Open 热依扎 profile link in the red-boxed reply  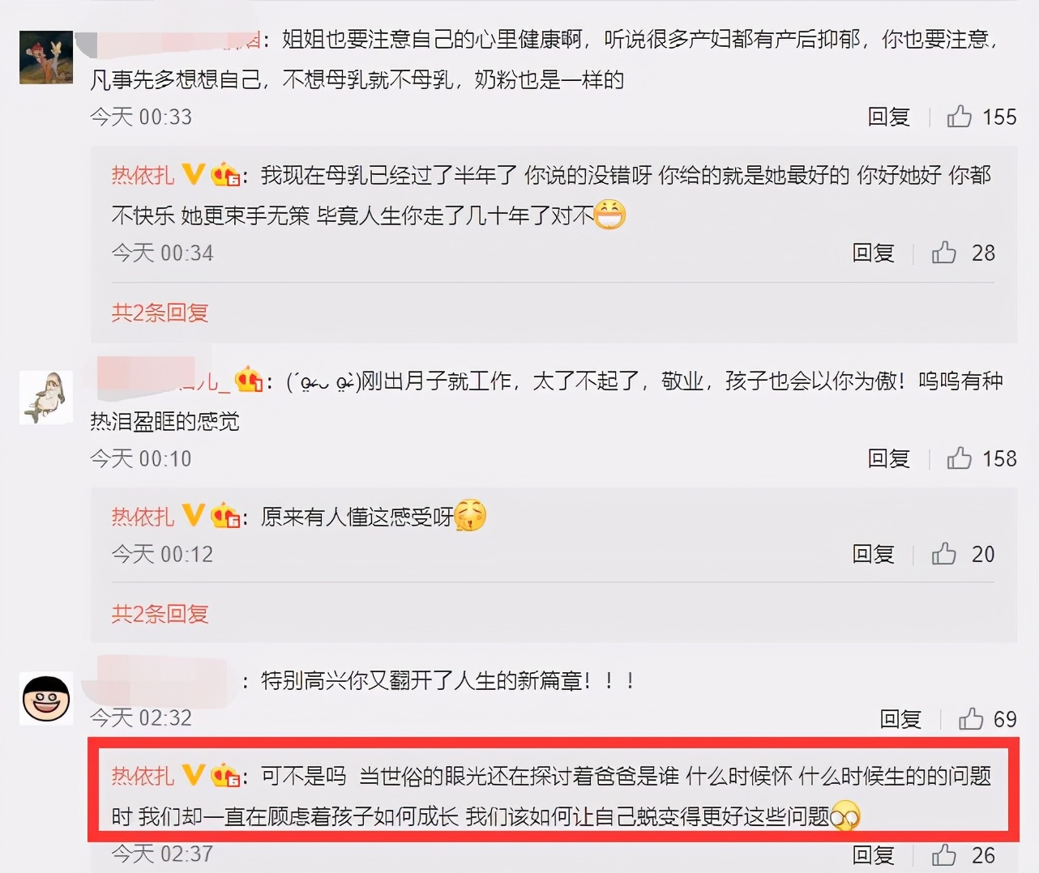(143, 776)
